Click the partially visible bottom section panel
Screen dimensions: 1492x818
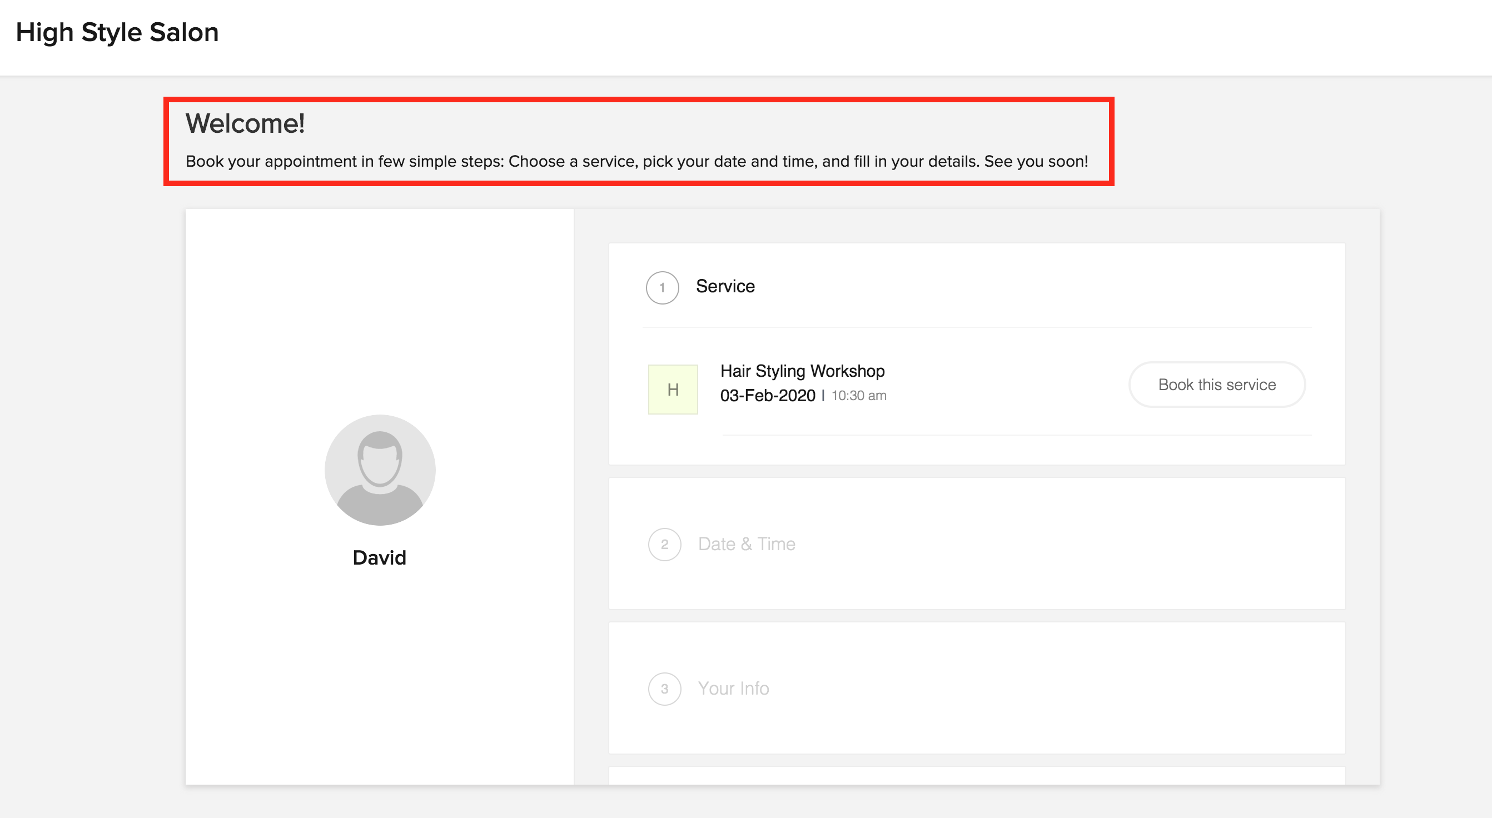click(977, 775)
